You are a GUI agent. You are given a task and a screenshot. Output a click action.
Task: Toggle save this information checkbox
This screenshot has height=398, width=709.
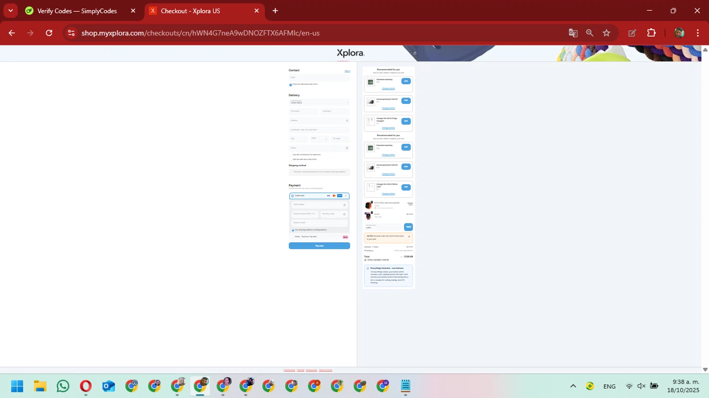click(291, 155)
